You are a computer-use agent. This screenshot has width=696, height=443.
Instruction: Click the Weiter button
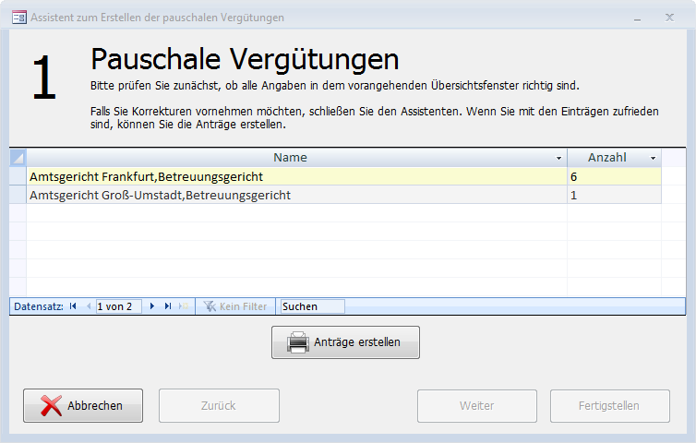pos(477,406)
